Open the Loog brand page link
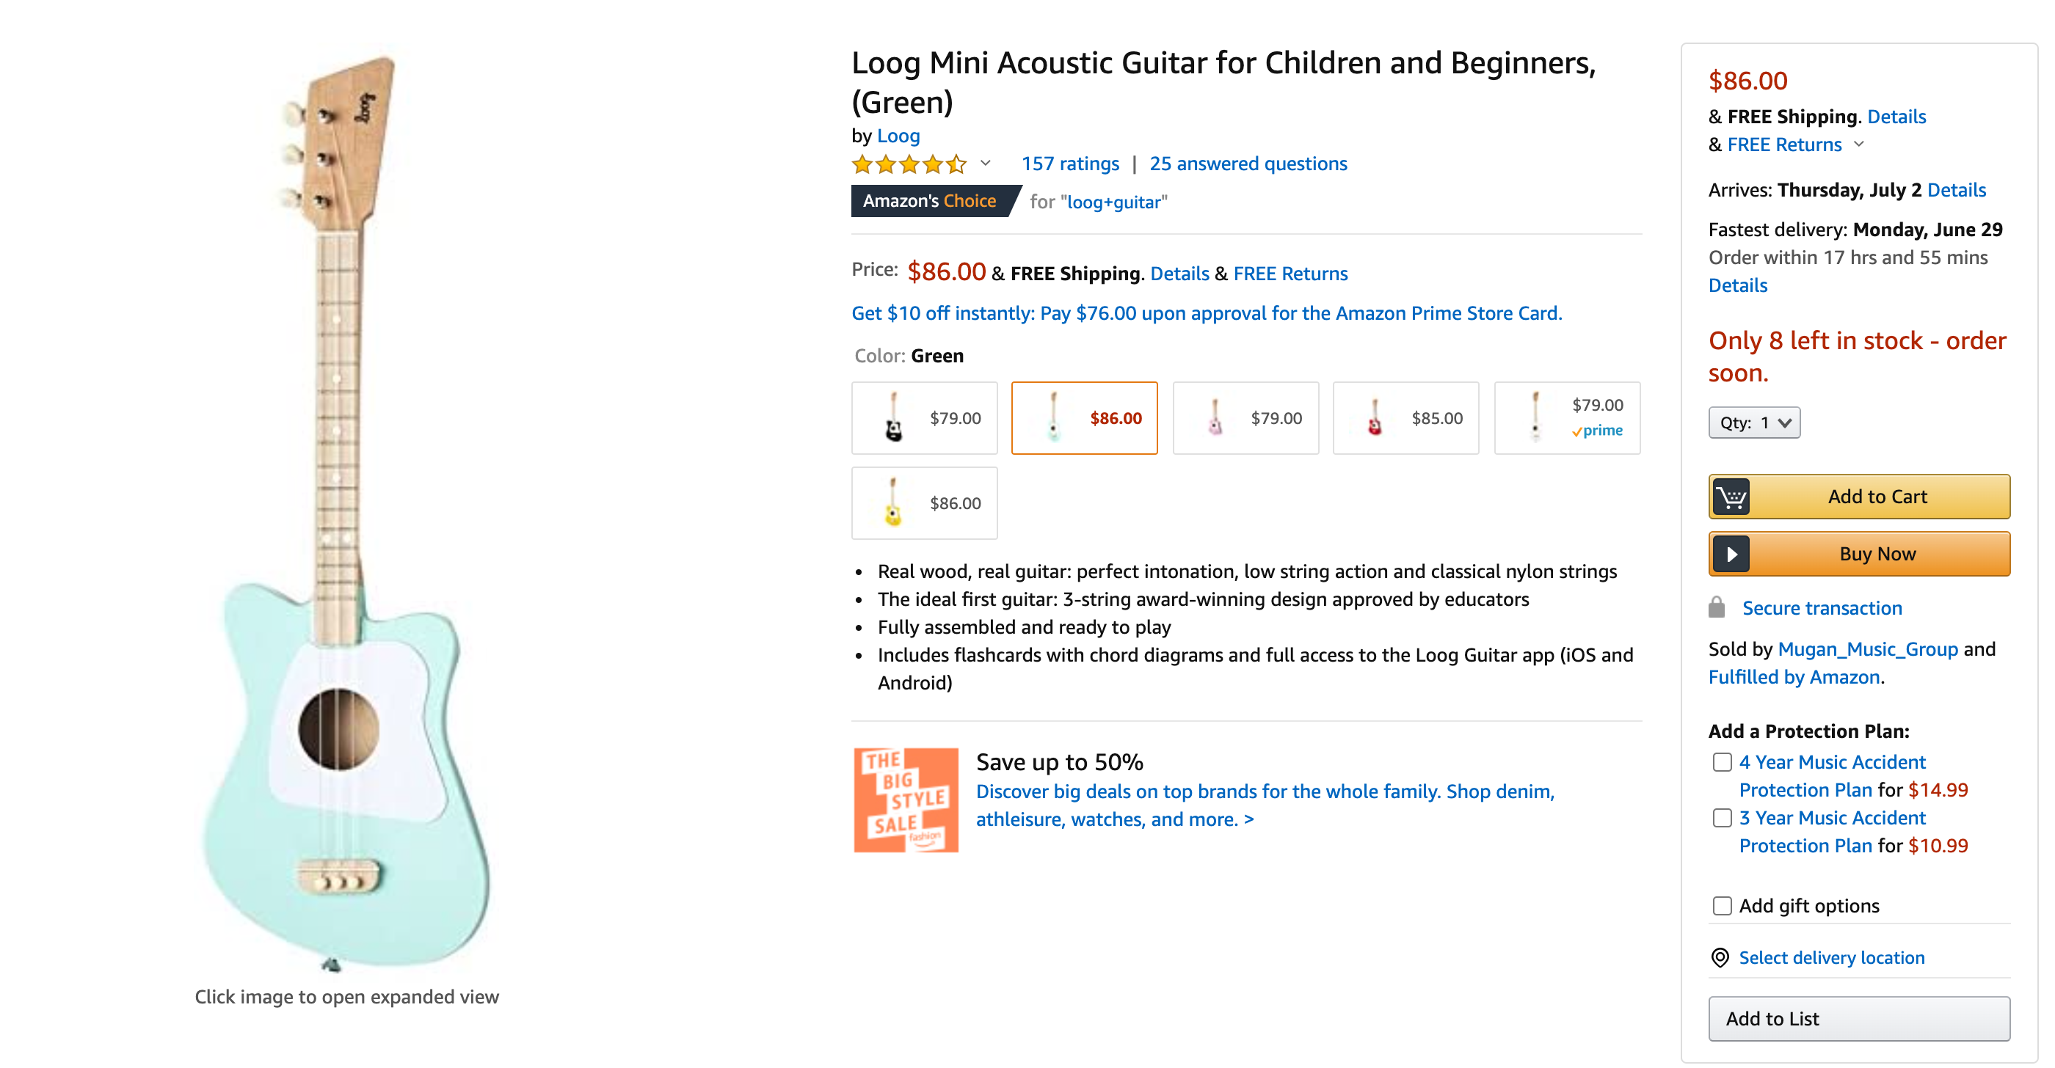The width and height of the screenshot is (2055, 1068). [x=898, y=136]
